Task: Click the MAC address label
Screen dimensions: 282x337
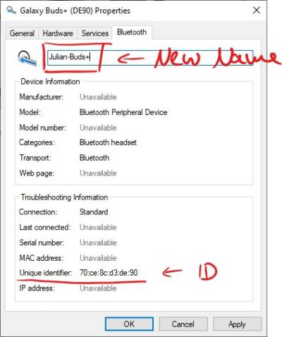Action: [41, 258]
